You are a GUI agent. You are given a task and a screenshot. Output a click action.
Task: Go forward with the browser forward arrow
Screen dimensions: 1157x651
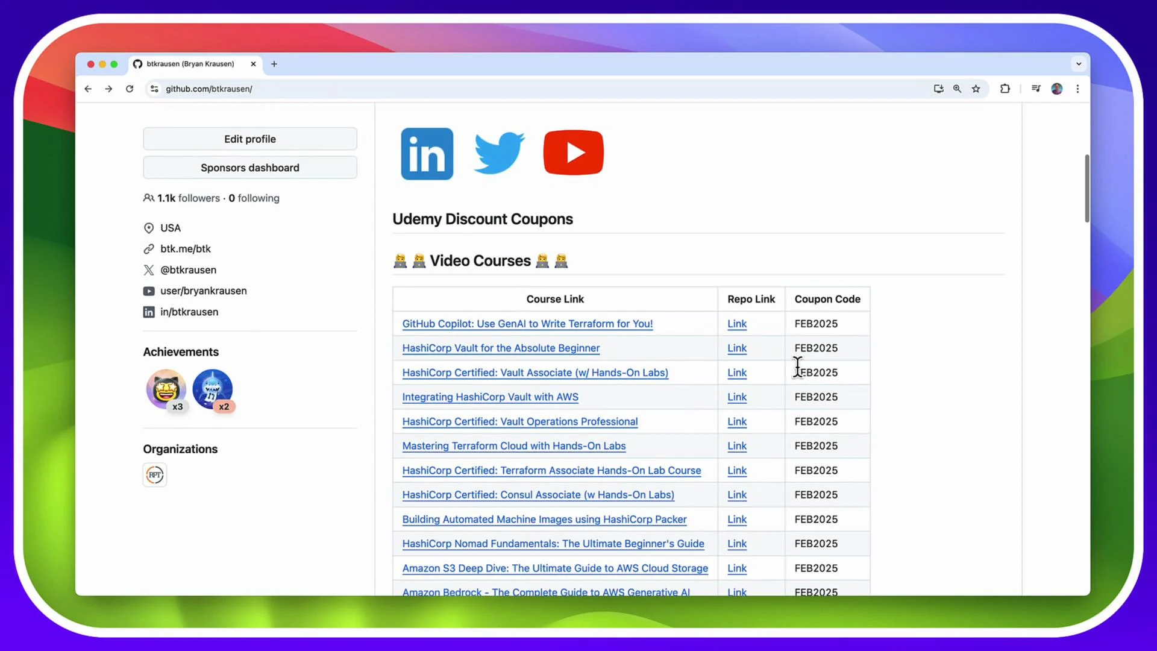pos(108,89)
